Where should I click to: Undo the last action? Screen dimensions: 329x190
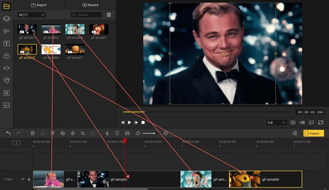point(8,133)
